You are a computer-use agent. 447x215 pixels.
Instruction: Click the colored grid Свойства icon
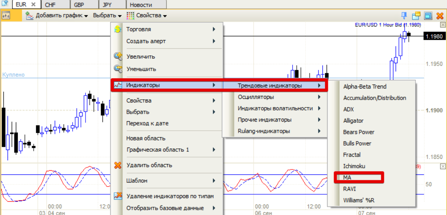coord(130,16)
